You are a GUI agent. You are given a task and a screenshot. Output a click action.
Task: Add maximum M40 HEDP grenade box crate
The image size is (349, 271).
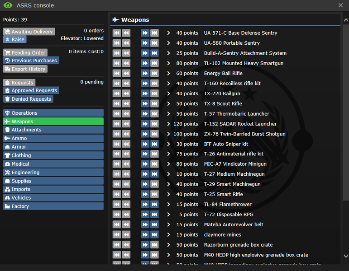click(x=154, y=255)
